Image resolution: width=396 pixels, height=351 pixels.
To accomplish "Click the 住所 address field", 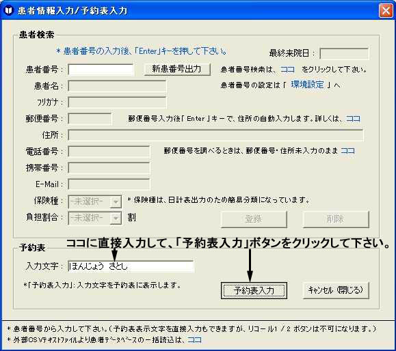I will click(x=215, y=135).
